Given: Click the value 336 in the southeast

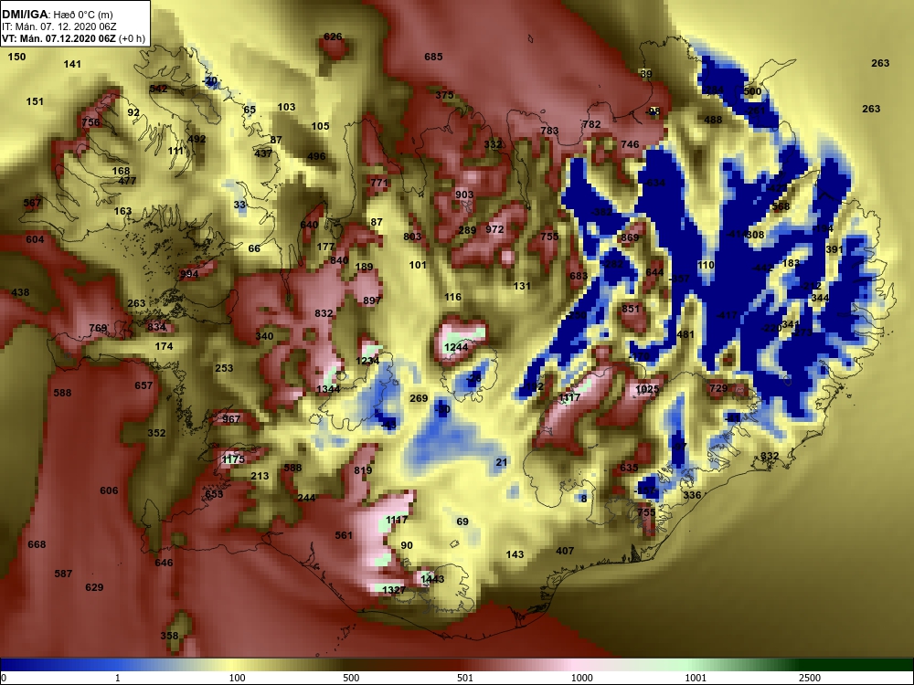Looking at the screenshot, I should 692,495.
